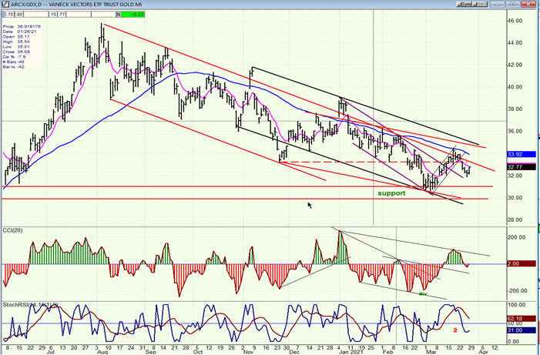Select the '# Bars -40' data row
The image size is (540, 355).
point(14,62)
